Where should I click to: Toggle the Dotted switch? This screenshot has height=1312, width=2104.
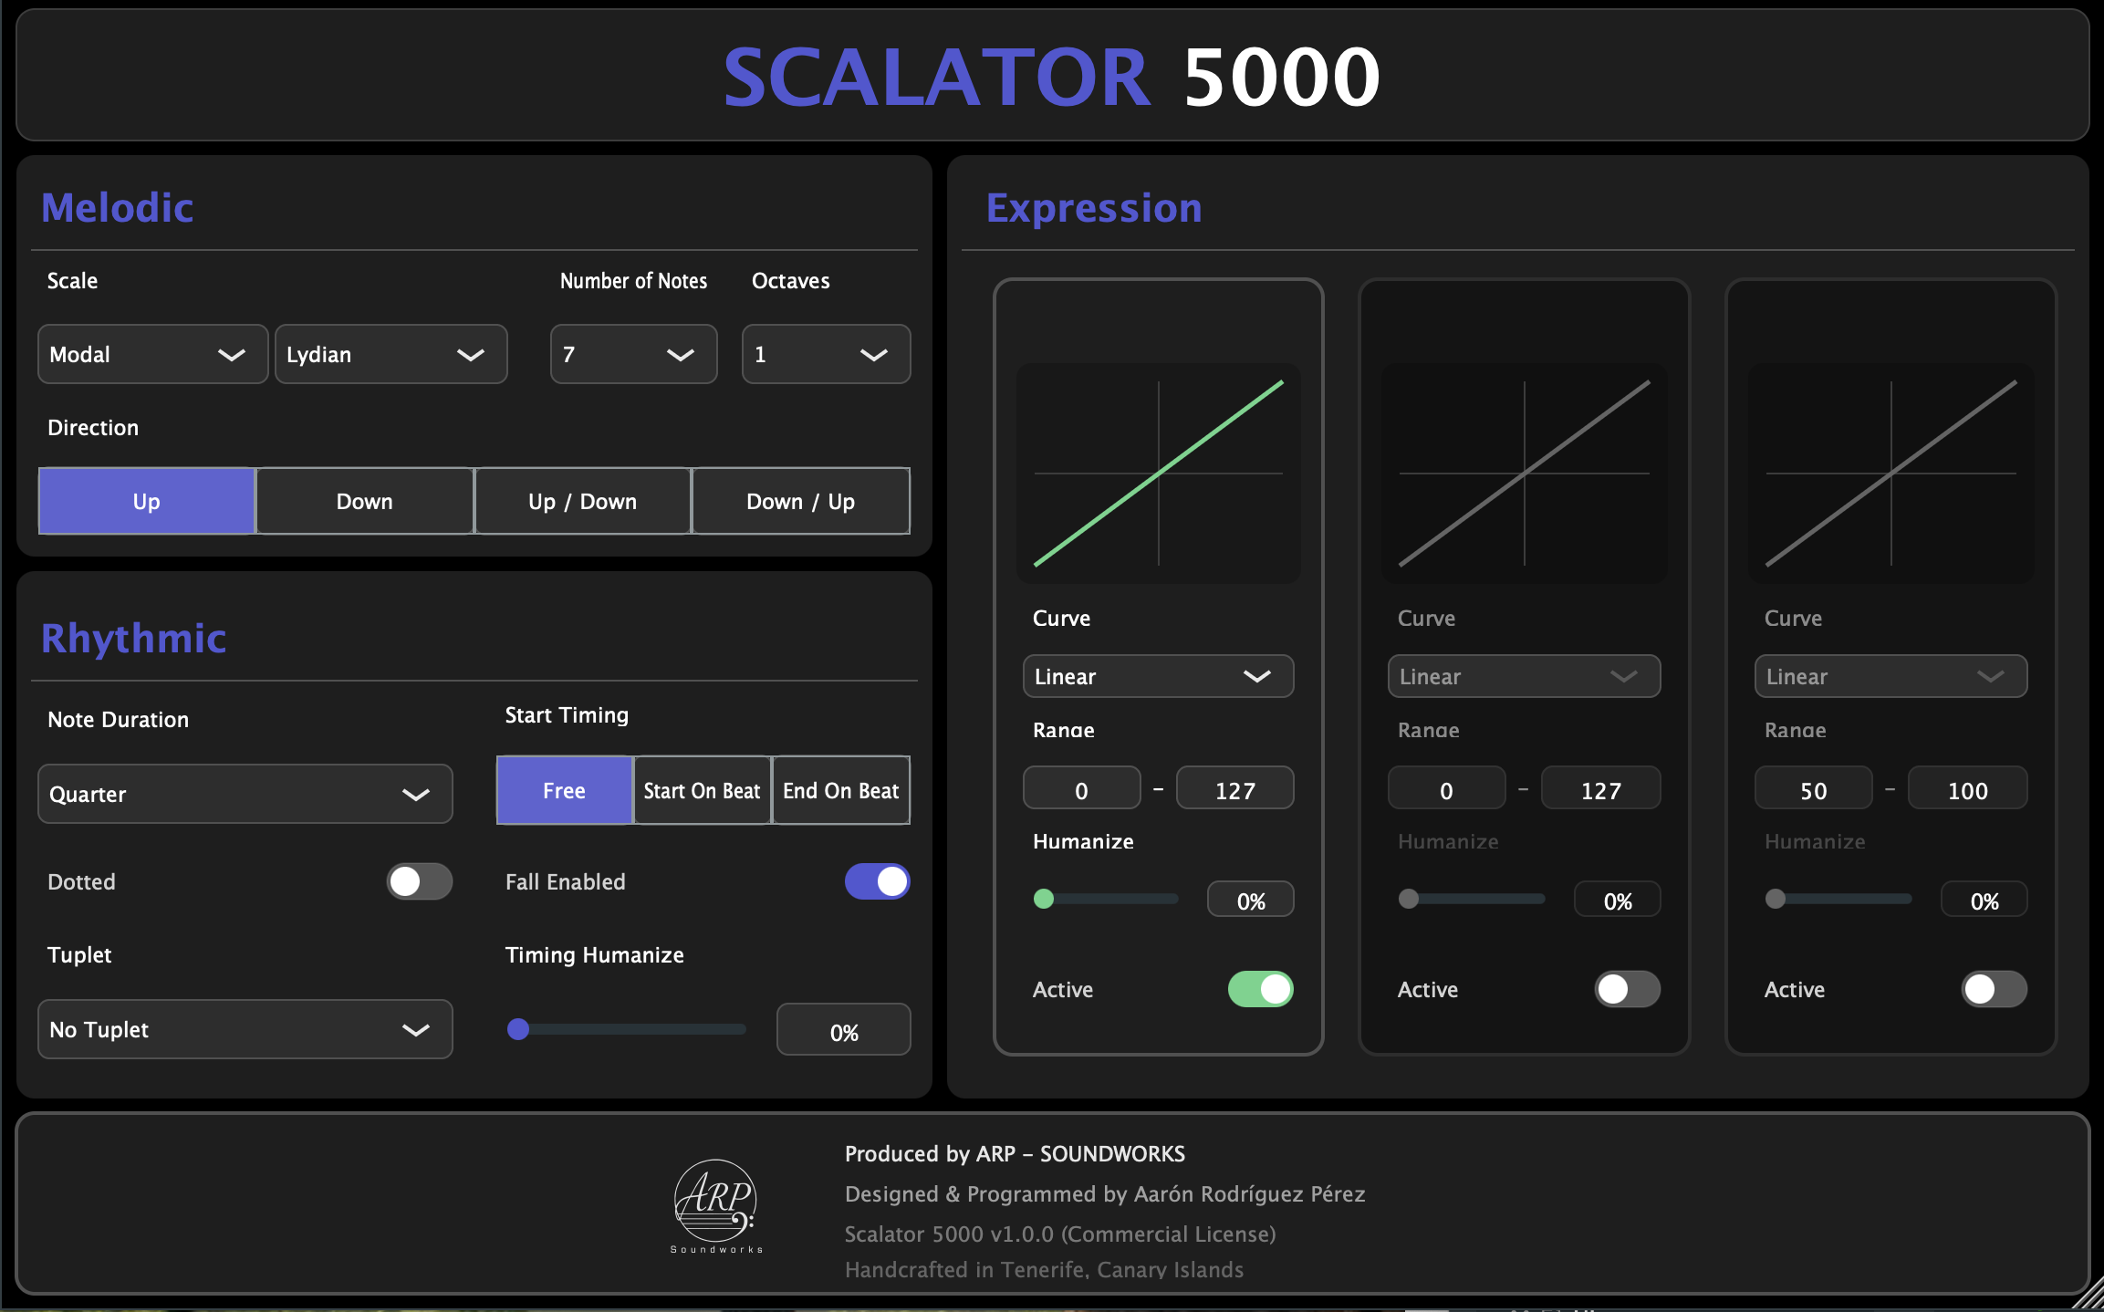(x=420, y=881)
